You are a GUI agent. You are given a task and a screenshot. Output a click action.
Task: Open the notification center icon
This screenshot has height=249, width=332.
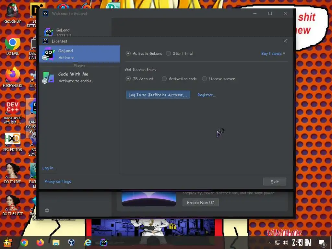tap(322, 243)
